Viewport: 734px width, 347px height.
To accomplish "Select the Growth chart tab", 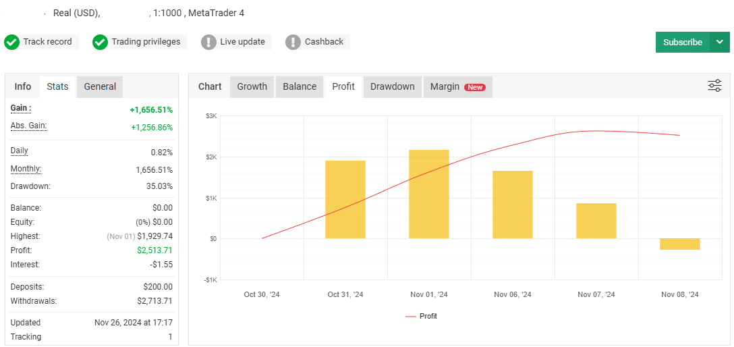I will 252,86.
